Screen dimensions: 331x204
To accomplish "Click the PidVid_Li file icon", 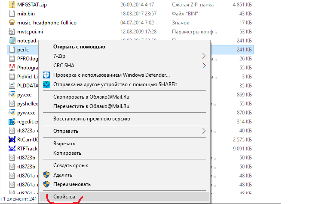I will click(12, 77).
